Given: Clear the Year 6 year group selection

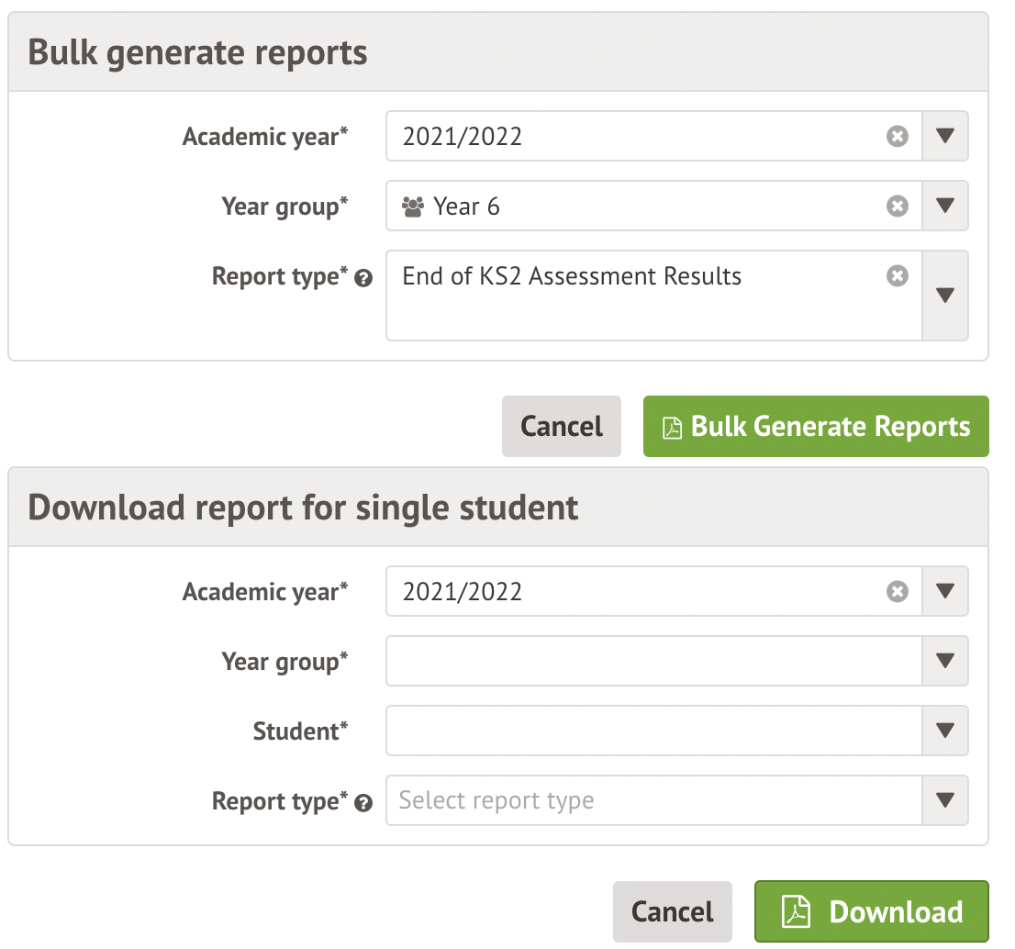Looking at the screenshot, I should click(897, 207).
